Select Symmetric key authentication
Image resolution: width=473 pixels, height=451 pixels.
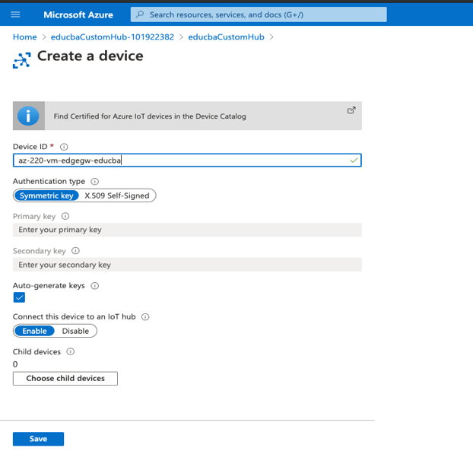pyautogui.click(x=46, y=195)
